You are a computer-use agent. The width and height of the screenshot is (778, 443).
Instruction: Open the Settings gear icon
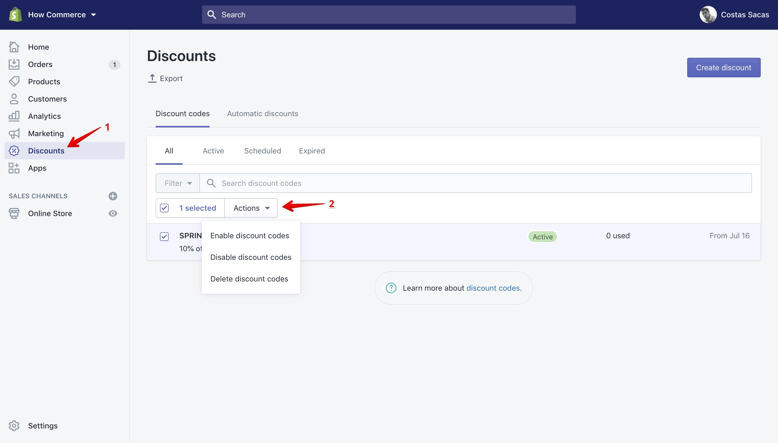(x=14, y=426)
